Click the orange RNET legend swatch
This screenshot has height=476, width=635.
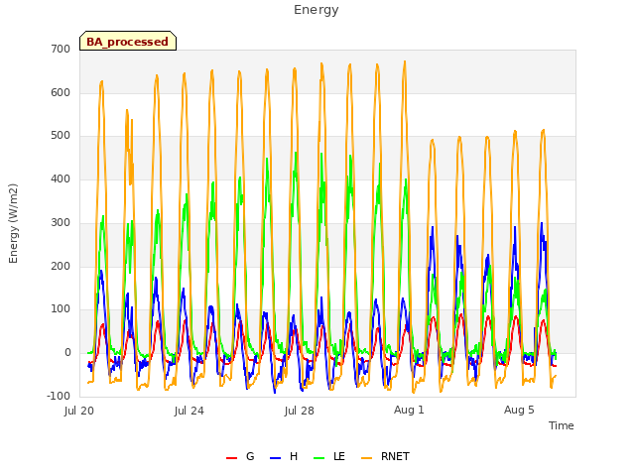366,458
